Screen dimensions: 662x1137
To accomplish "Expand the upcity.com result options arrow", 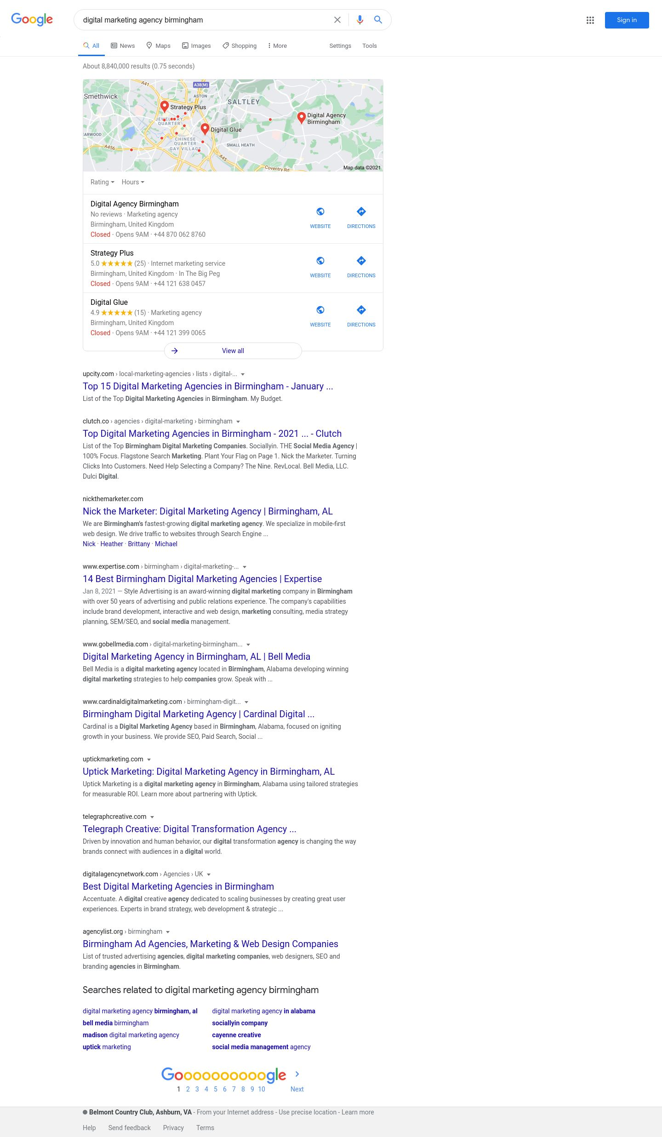I will (243, 374).
